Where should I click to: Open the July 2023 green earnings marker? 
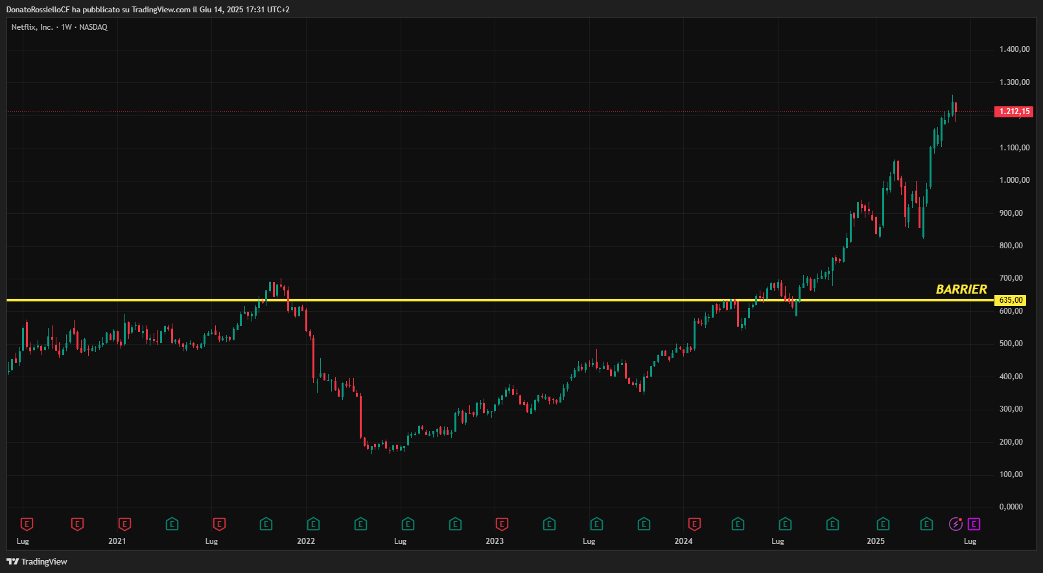pyautogui.click(x=596, y=524)
